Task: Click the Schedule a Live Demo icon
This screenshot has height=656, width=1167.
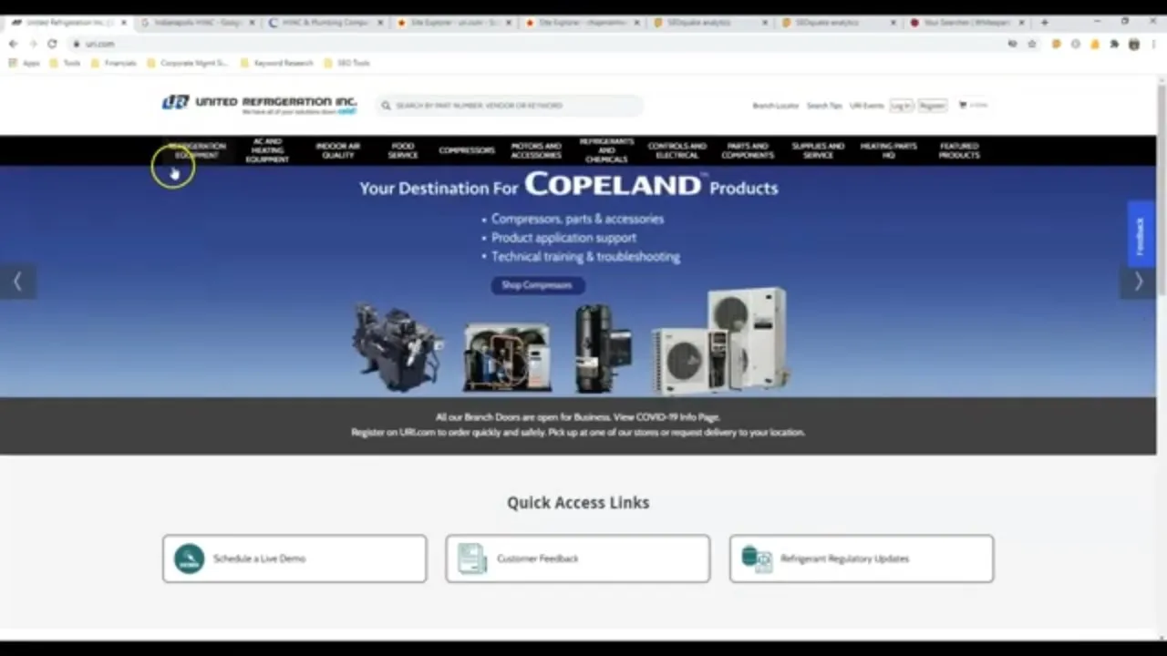Action: click(189, 559)
